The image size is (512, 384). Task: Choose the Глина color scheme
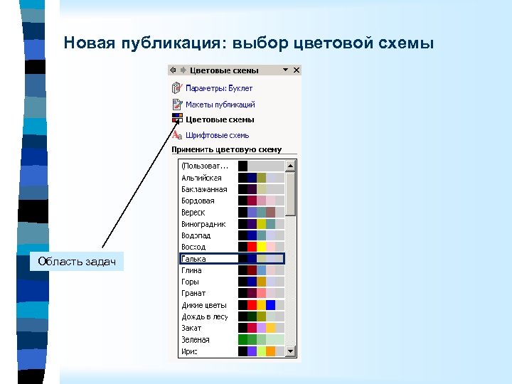[x=232, y=270]
